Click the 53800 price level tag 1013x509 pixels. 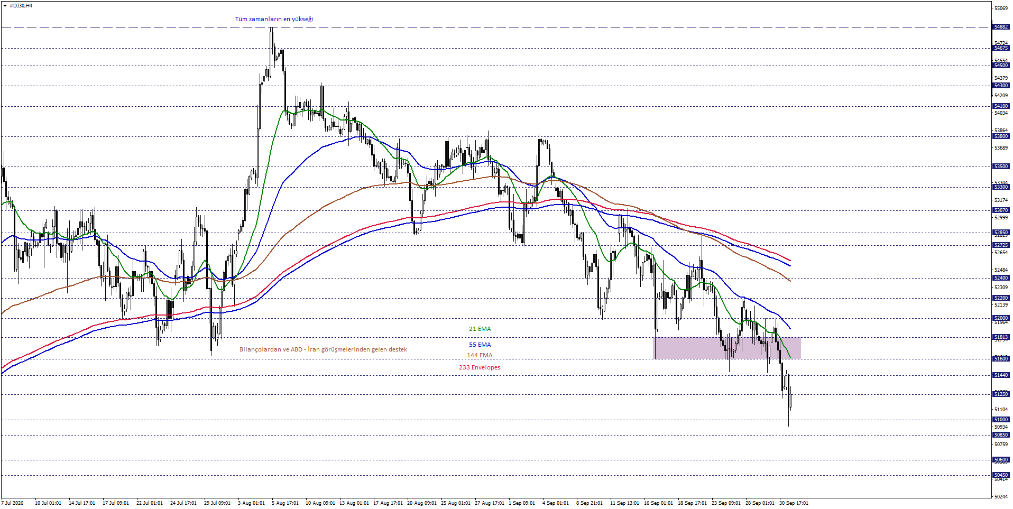(x=1001, y=136)
